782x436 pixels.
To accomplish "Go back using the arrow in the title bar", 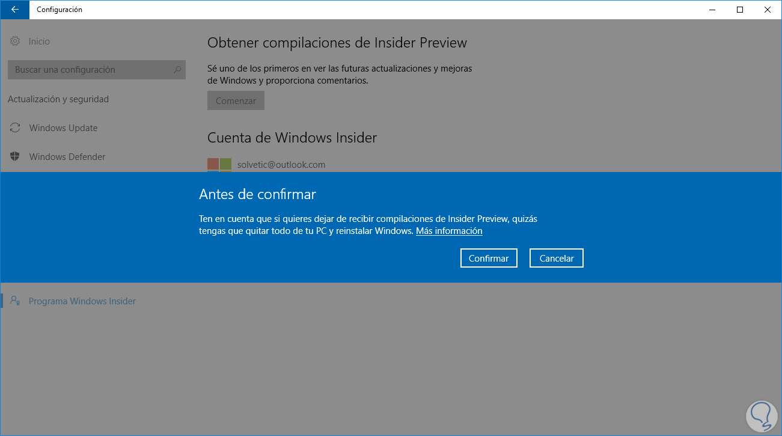I will (x=14, y=10).
